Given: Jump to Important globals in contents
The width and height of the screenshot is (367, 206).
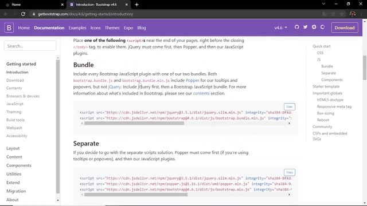Looking at the screenshot, I should (x=327, y=93).
